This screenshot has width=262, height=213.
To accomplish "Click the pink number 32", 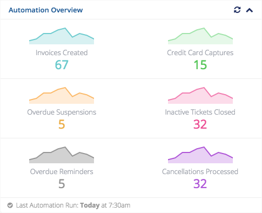I will pyautogui.click(x=200, y=124).
